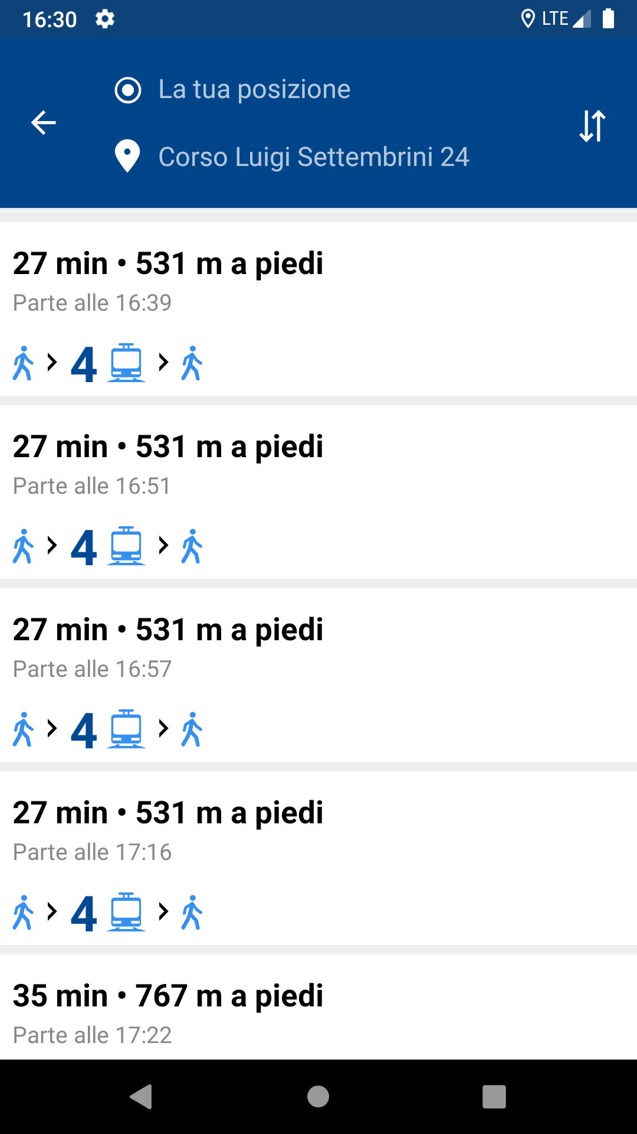Open route departing at 16:39
Image resolution: width=637 pixels, height=1134 pixels.
(318, 309)
